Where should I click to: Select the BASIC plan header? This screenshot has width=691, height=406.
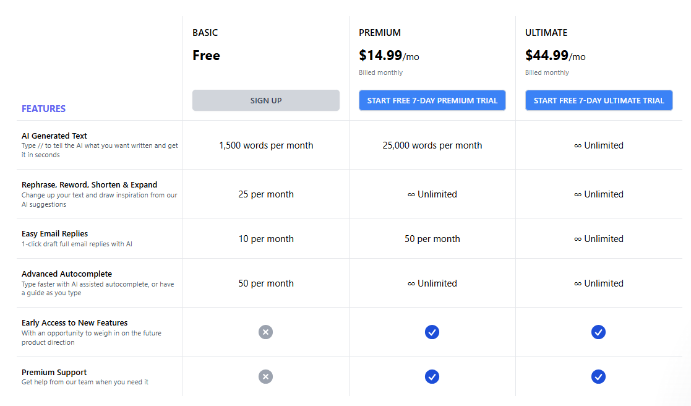pyautogui.click(x=205, y=32)
